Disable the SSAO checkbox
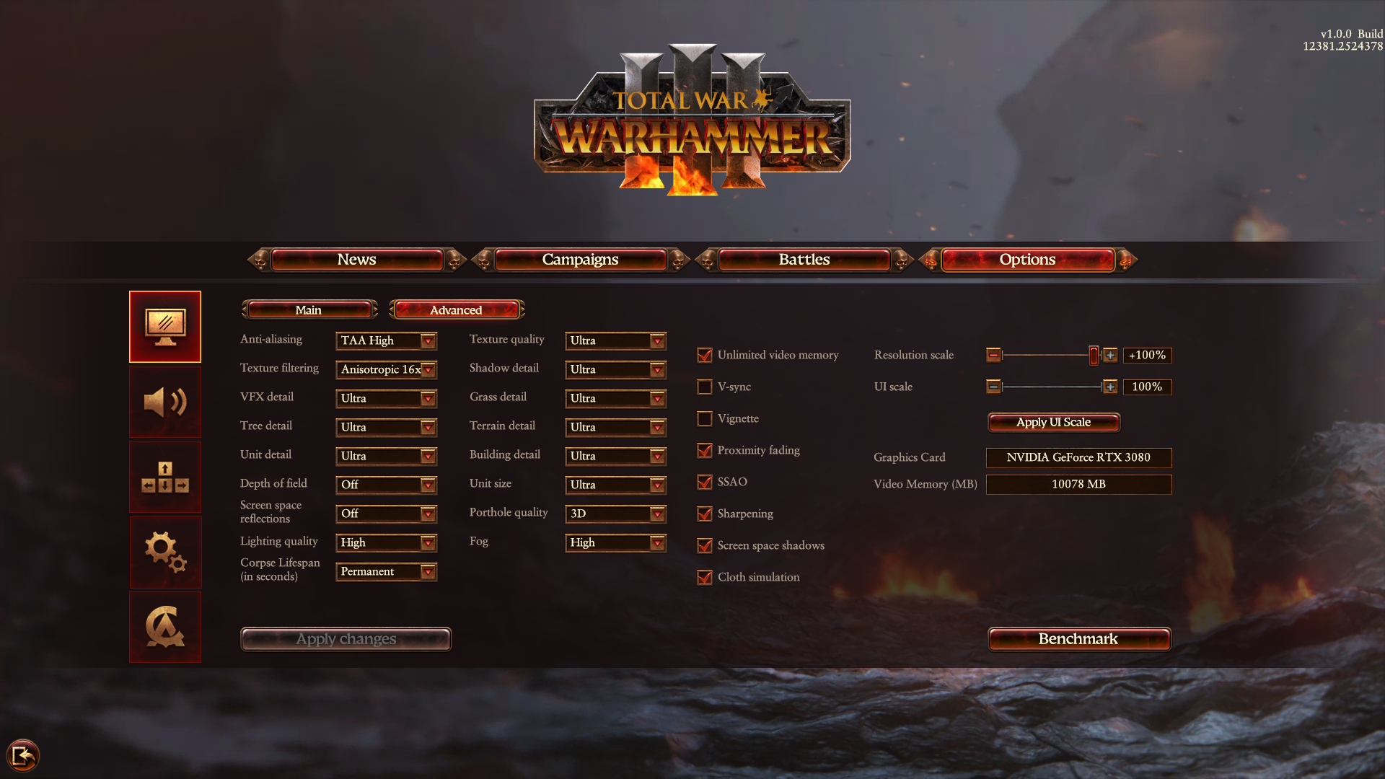 pyautogui.click(x=705, y=483)
